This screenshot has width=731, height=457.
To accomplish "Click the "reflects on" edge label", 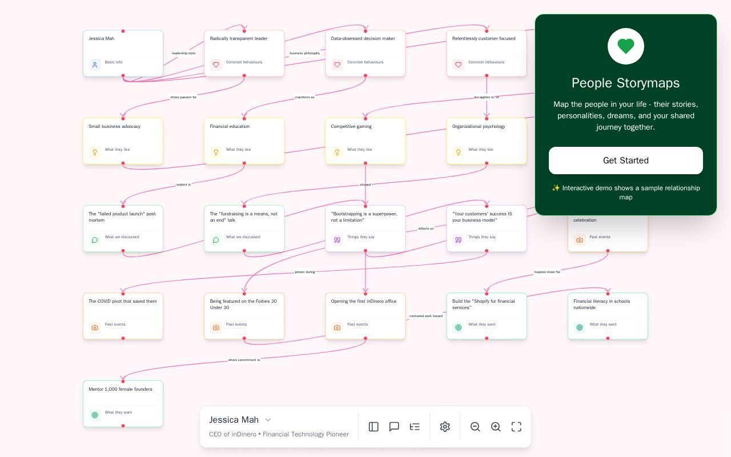I will coord(426,228).
